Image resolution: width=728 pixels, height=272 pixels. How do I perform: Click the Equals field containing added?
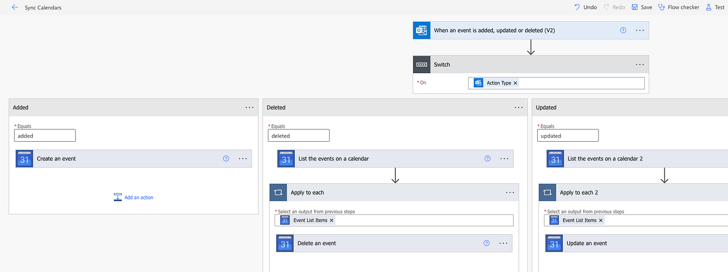click(x=45, y=135)
